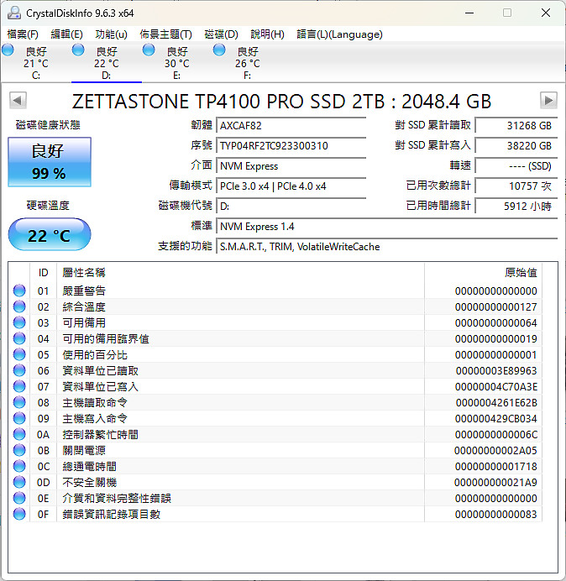Open the 磁碟(D) menu
The image size is (566, 581).
pos(222,34)
